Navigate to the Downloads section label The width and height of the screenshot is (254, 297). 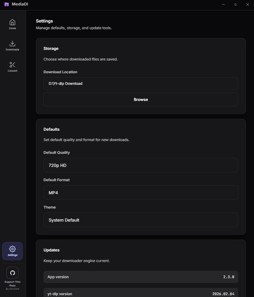[12, 49]
